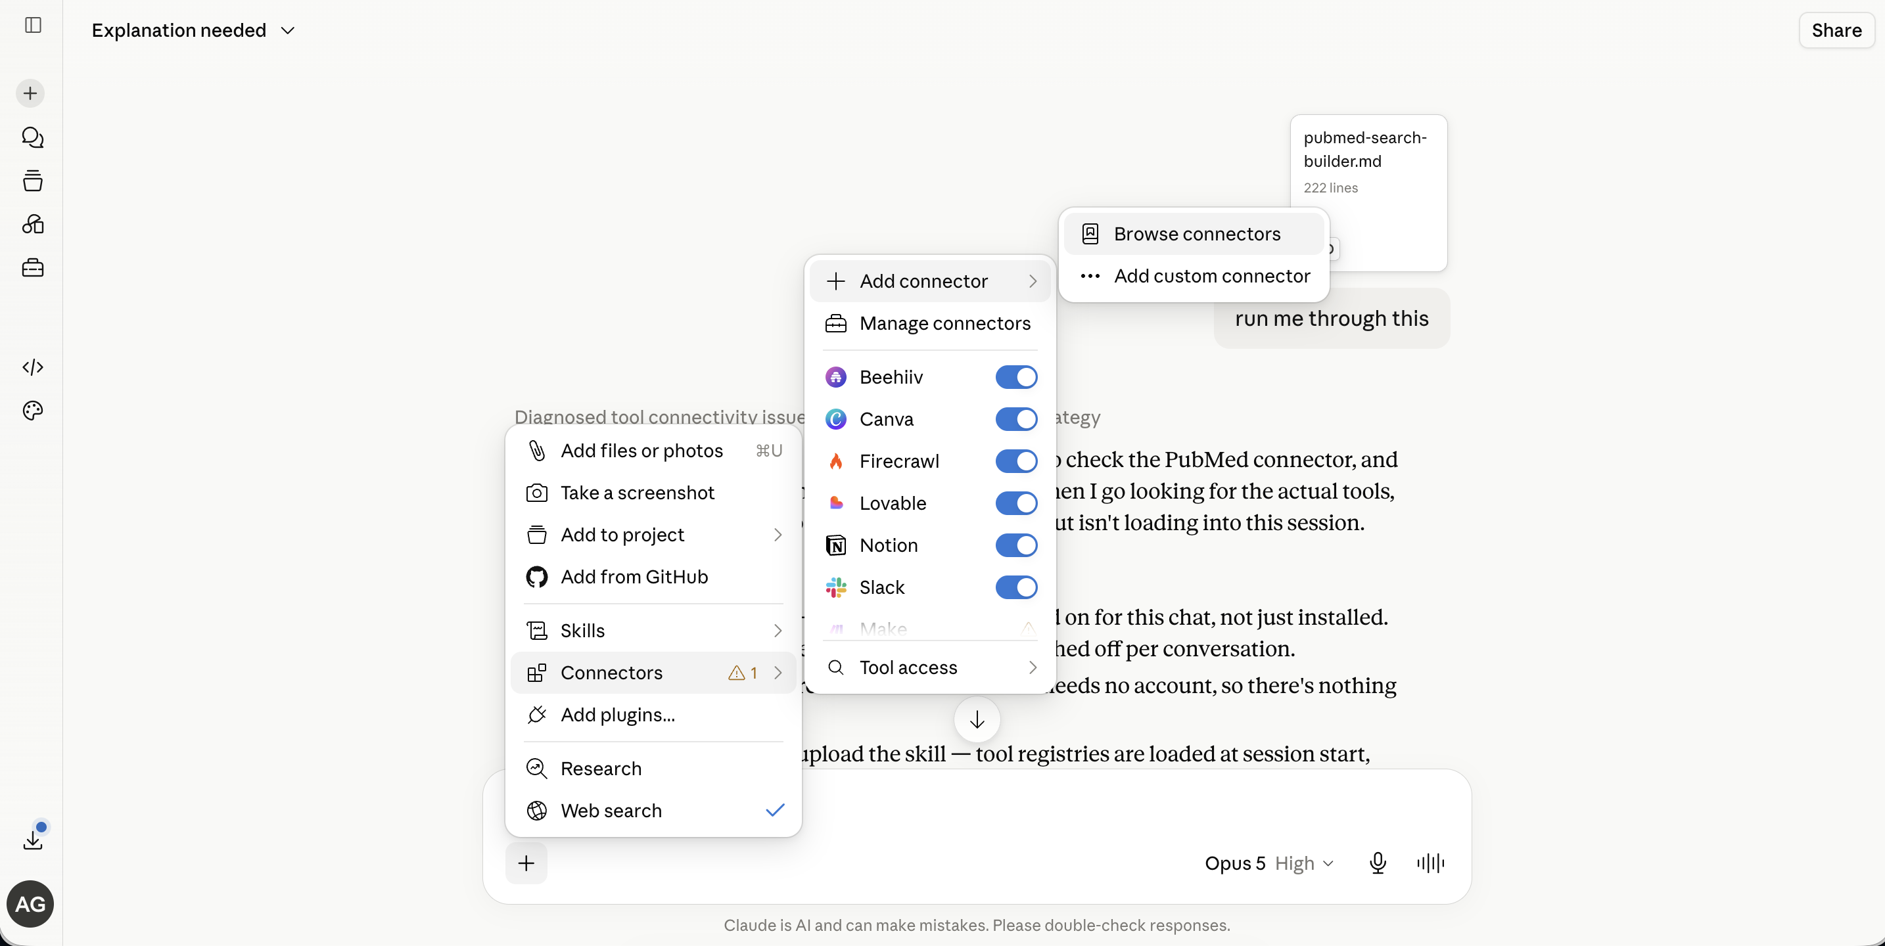The image size is (1885, 946).
Task: Click the 'run me through this' message
Action: point(1332,319)
